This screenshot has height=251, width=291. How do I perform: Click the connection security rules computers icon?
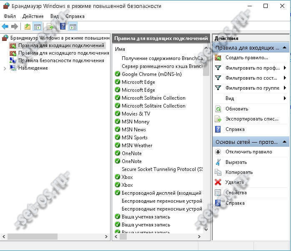pyautogui.click(x=13, y=60)
